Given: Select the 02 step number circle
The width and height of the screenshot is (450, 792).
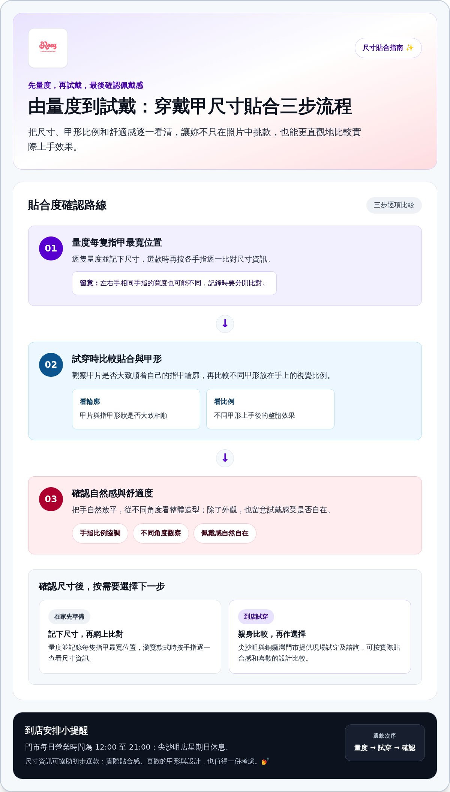Looking at the screenshot, I should [x=51, y=365].
